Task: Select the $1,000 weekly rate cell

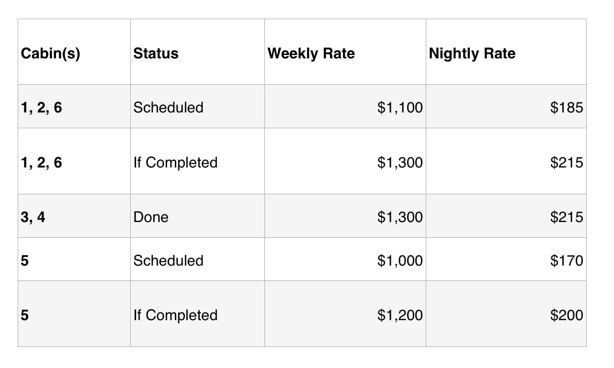Action: pyautogui.click(x=345, y=259)
